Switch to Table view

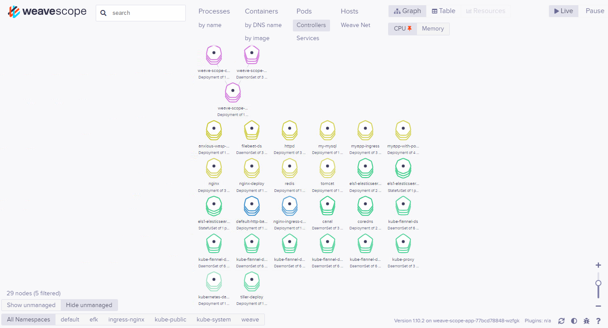(444, 11)
